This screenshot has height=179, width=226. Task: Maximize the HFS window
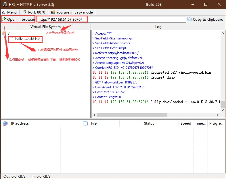pyautogui.click(x=206, y=4)
